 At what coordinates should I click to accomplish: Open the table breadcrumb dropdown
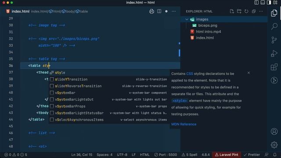pos(82,11)
